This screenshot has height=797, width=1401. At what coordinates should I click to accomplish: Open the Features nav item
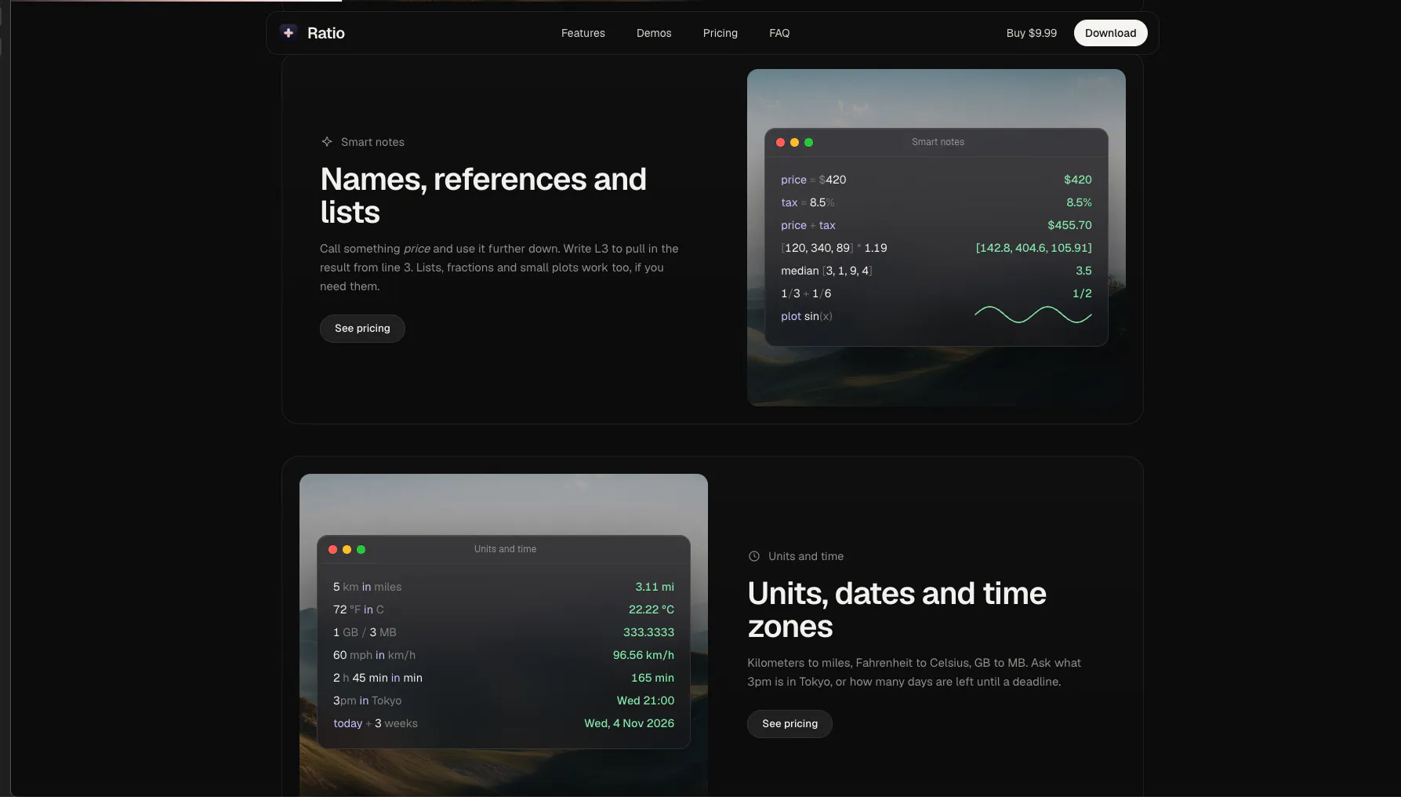[x=583, y=33]
